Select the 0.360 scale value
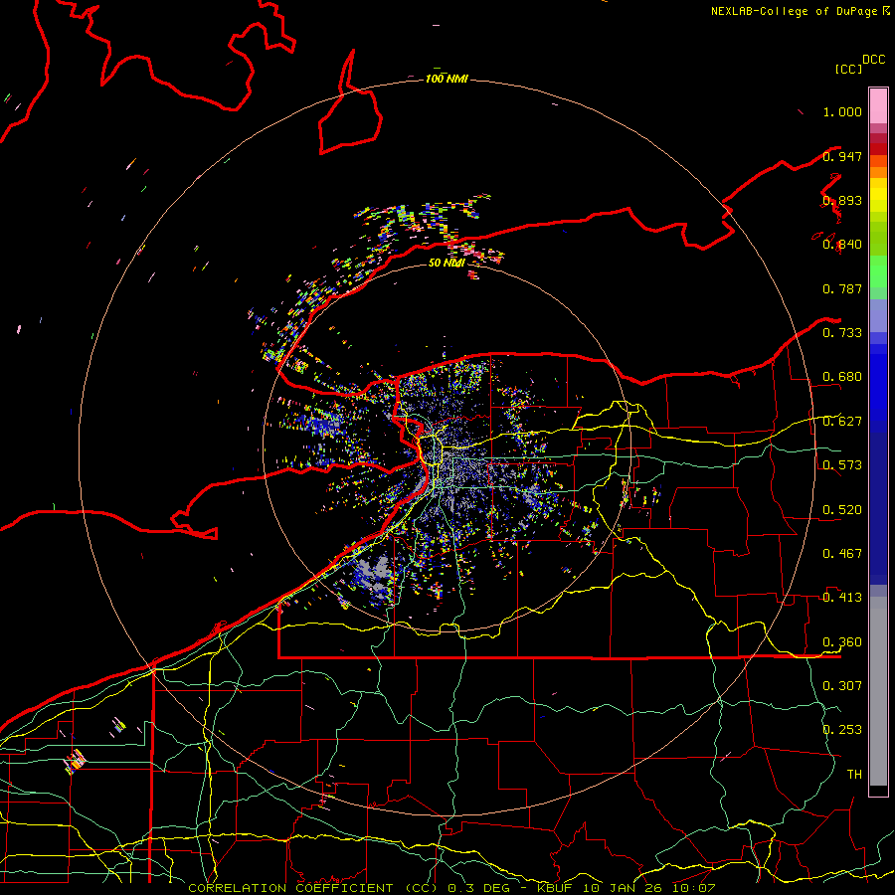This screenshot has height=895, width=895. (842, 642)
